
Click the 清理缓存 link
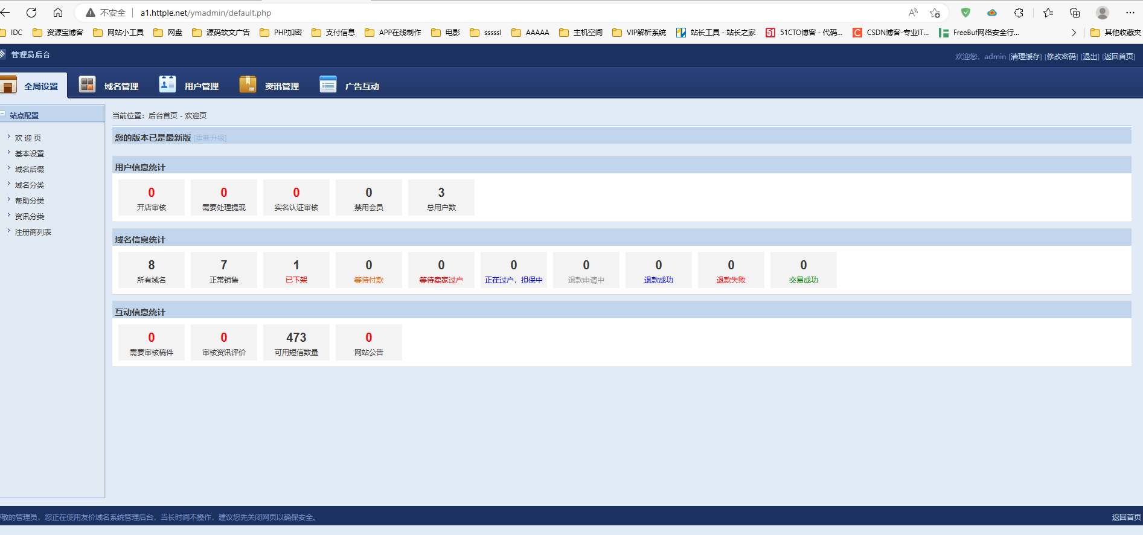[x=1025, y=57]
